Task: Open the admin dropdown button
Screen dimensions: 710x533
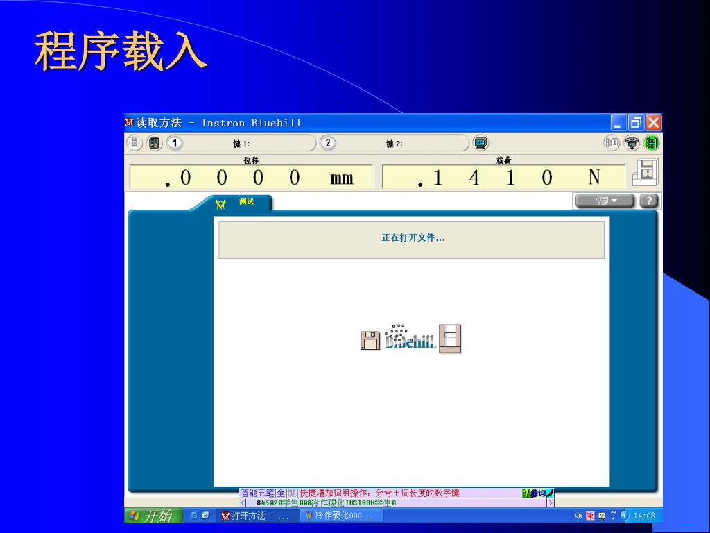Action: (x=605, y=201)
